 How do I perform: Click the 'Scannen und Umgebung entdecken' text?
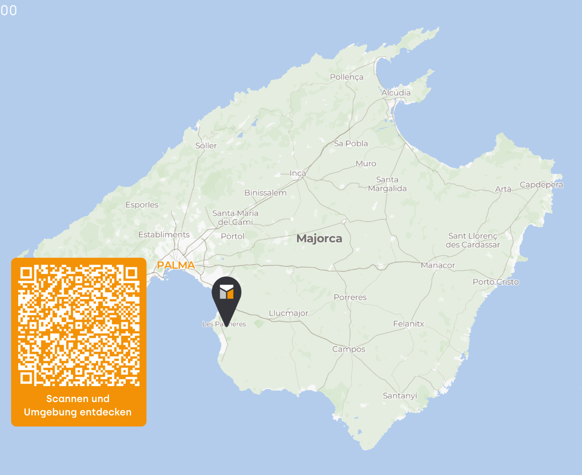click(78, 405)
